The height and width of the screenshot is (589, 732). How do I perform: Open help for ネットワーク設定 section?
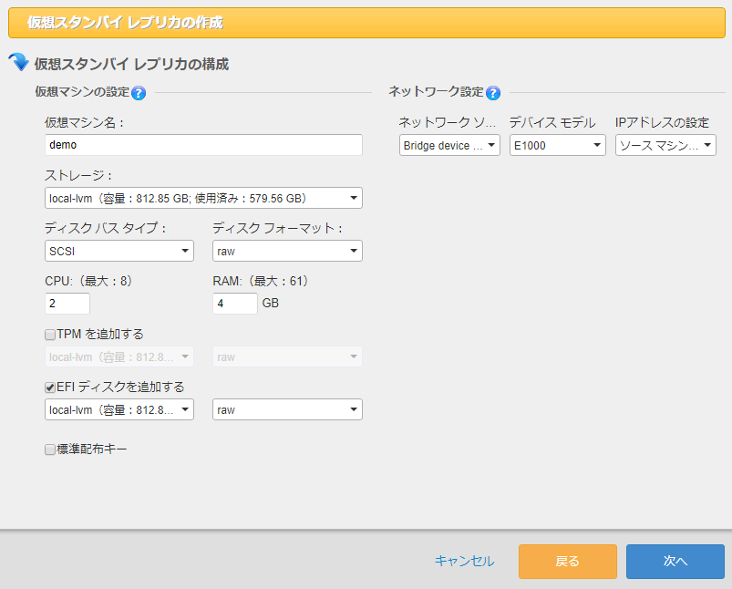point(493,92)
